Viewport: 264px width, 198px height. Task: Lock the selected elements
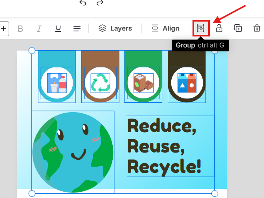click(219, 28)
